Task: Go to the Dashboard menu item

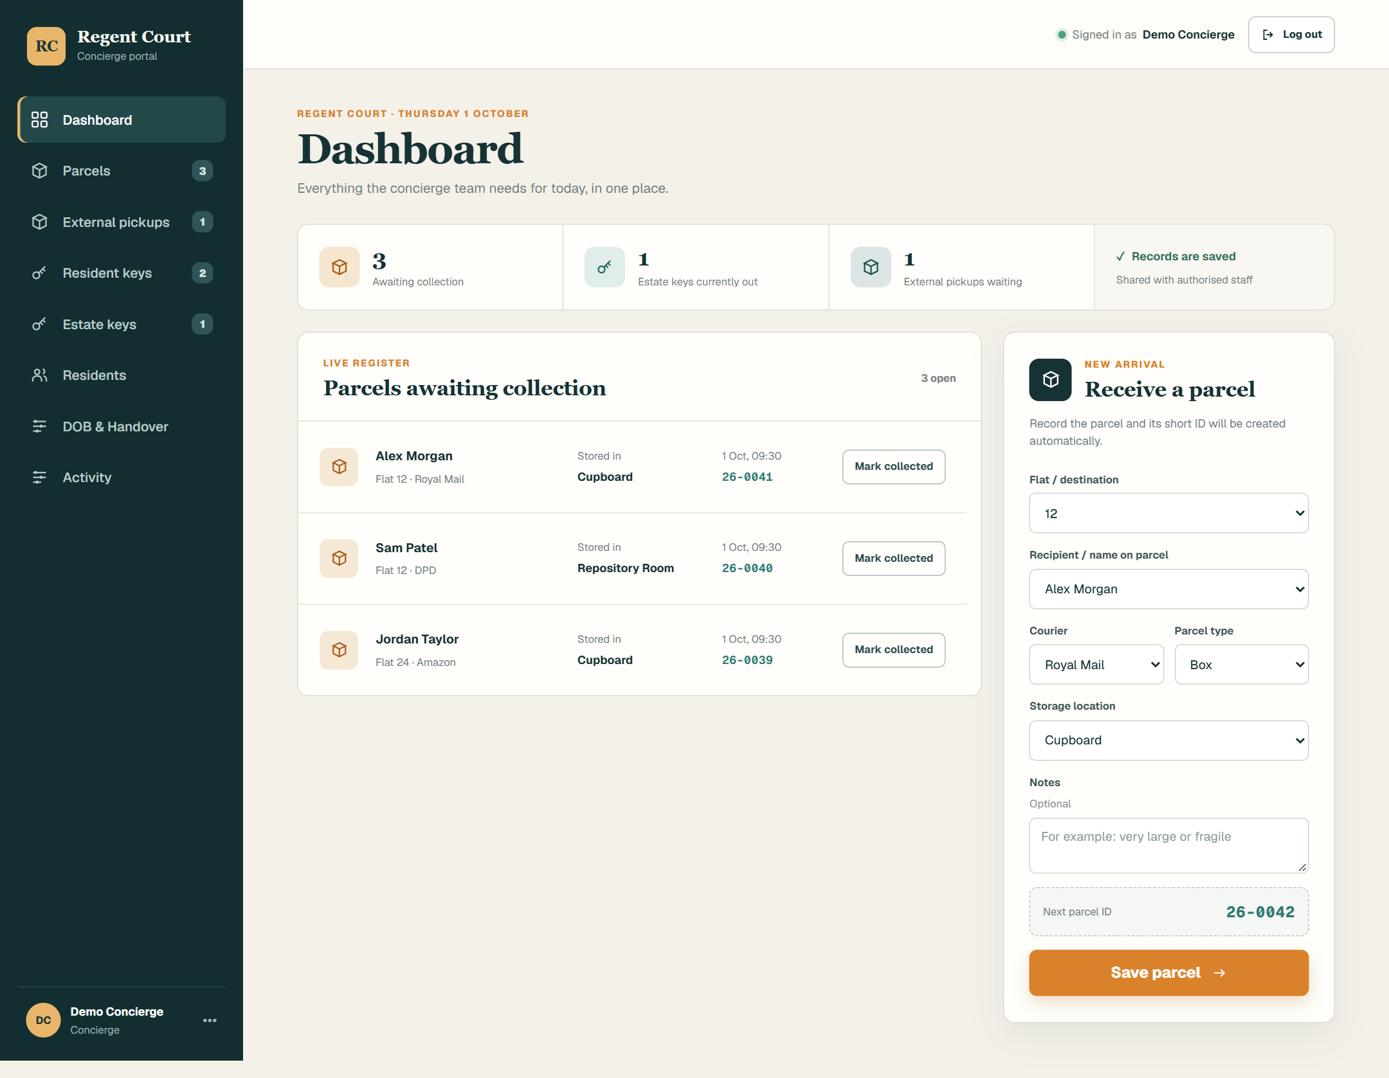Action: 122,120
